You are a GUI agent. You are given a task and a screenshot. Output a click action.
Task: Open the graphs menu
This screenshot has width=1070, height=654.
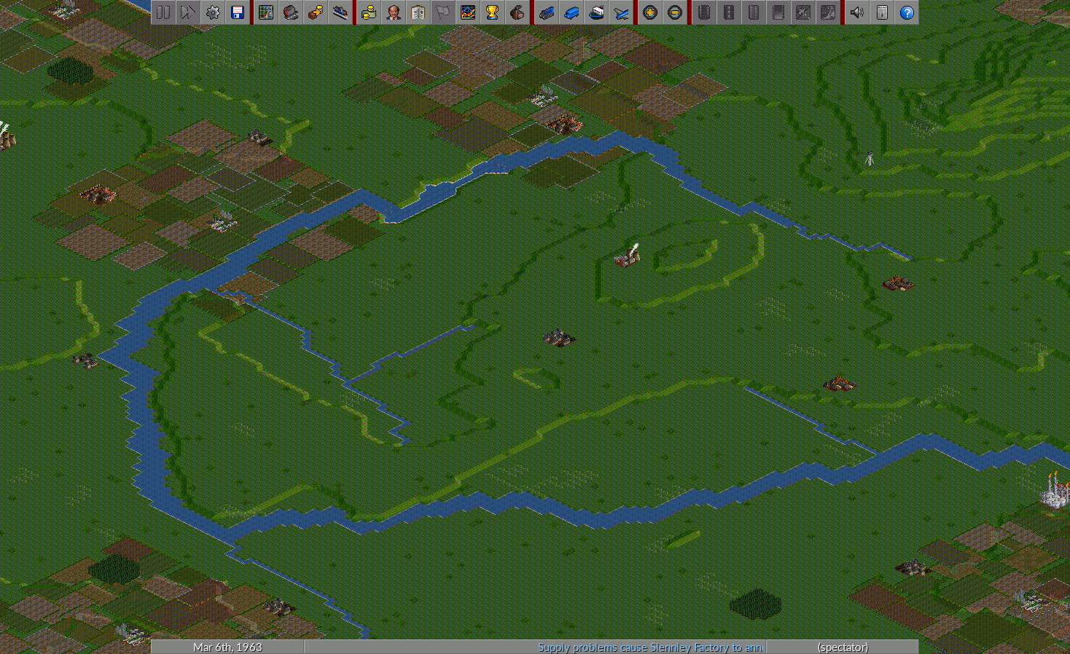468,12
